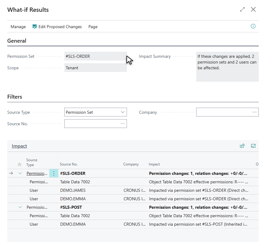
Task: Collapse the General section heading
Action: tap(17, 41)
